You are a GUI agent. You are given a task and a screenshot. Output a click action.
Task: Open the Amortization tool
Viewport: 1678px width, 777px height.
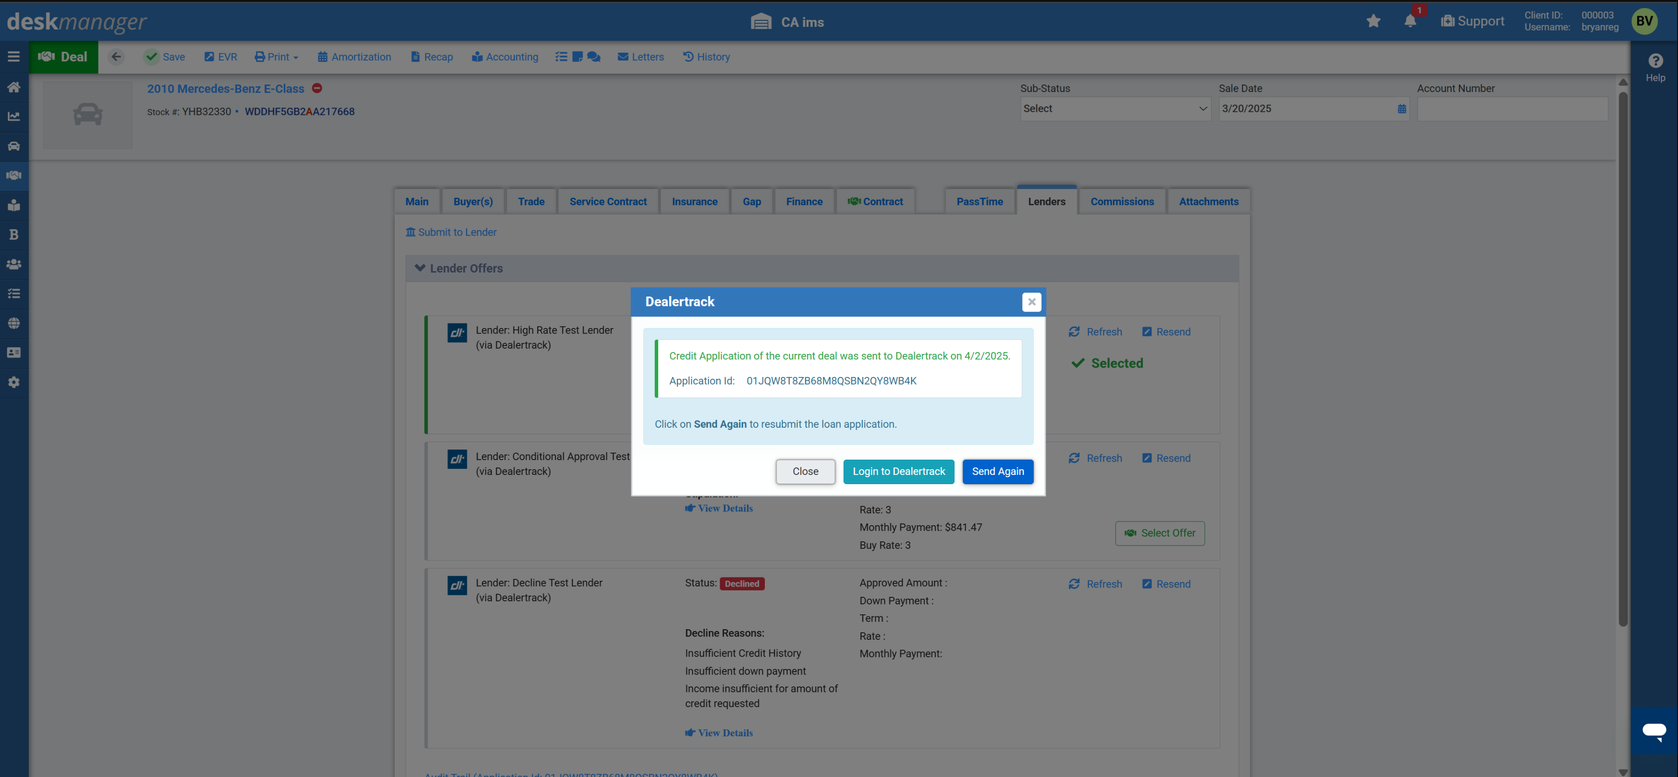click(x=354, y=57)
